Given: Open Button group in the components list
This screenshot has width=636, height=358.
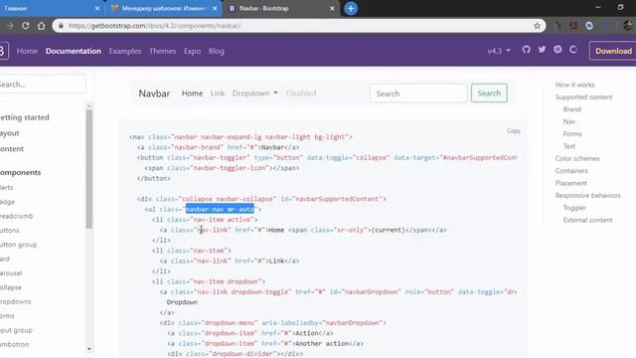Looking at the screenshot, I should [18, 245].
